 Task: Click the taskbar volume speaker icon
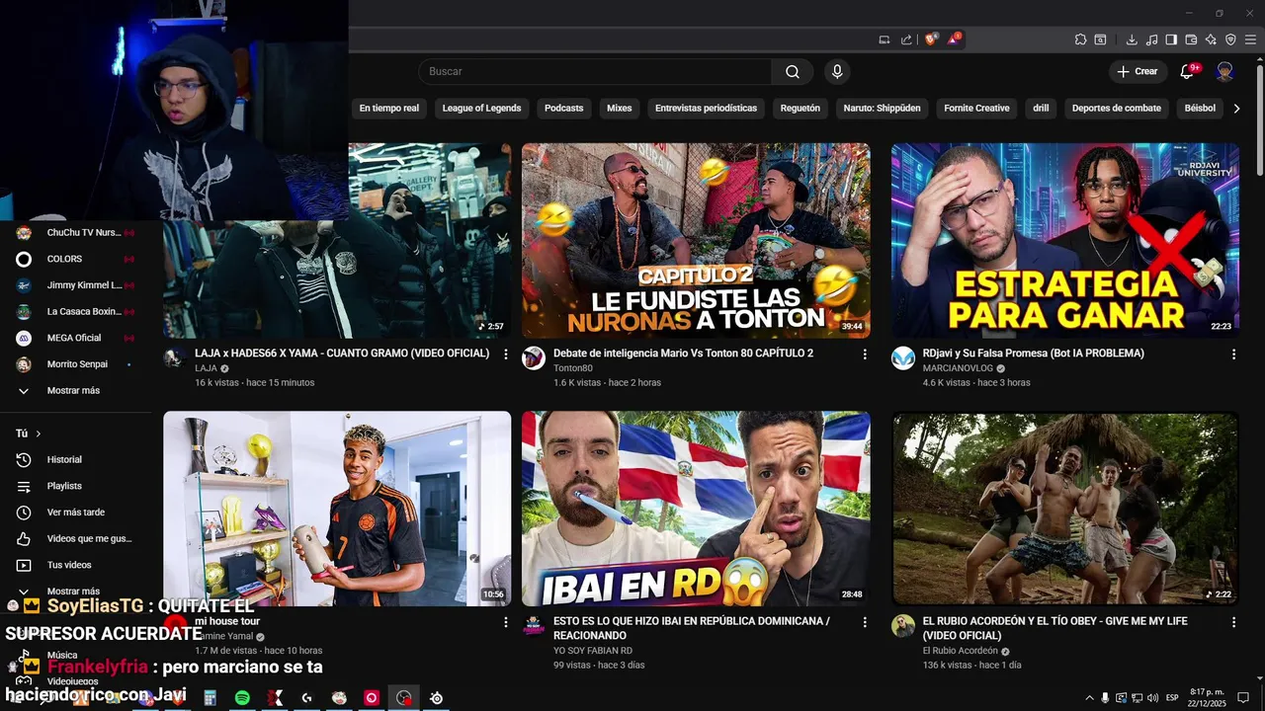point(1153,698)
